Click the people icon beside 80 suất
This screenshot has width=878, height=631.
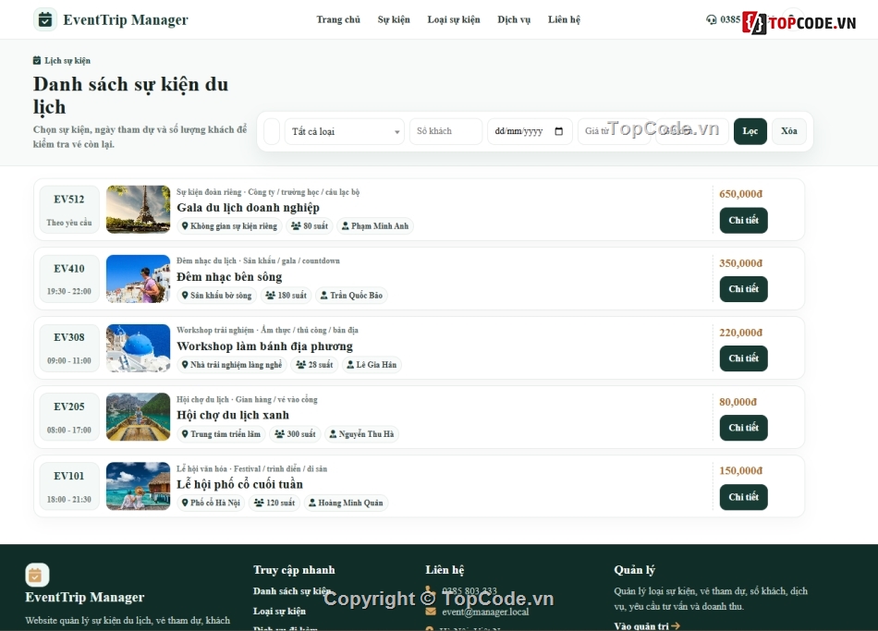click(x=297, y=225)
